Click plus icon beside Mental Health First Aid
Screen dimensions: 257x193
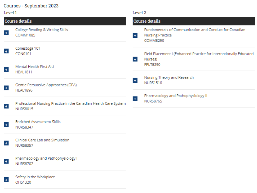click(6, 69)
